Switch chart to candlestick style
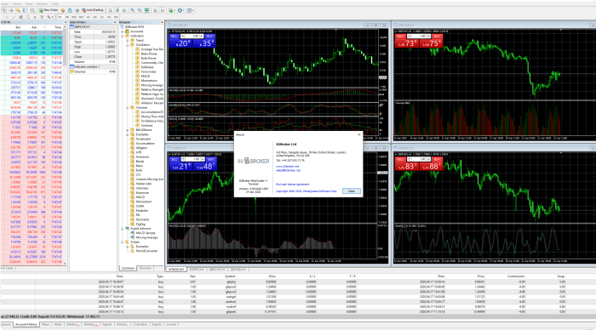The image size is (596, 330). click(x=117, y=10)
